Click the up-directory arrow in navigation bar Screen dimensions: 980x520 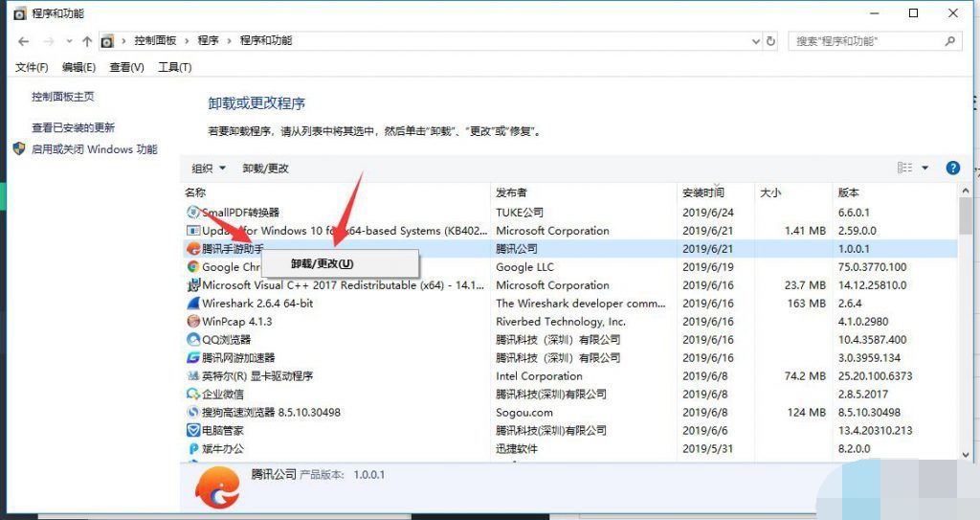(87, 41)
